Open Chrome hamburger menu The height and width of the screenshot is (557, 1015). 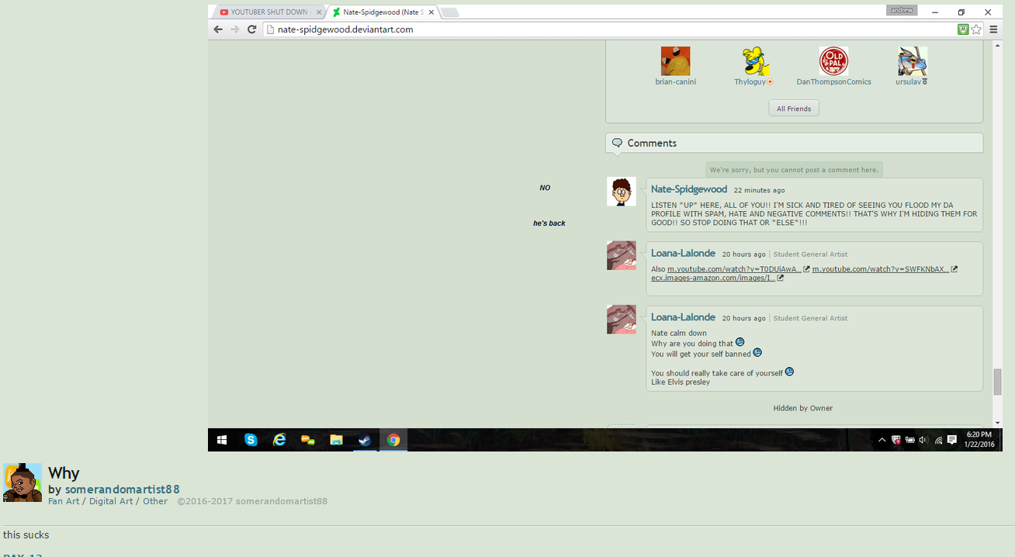993,29
